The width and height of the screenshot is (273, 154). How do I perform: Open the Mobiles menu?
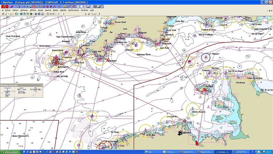[x=63, y=10]
